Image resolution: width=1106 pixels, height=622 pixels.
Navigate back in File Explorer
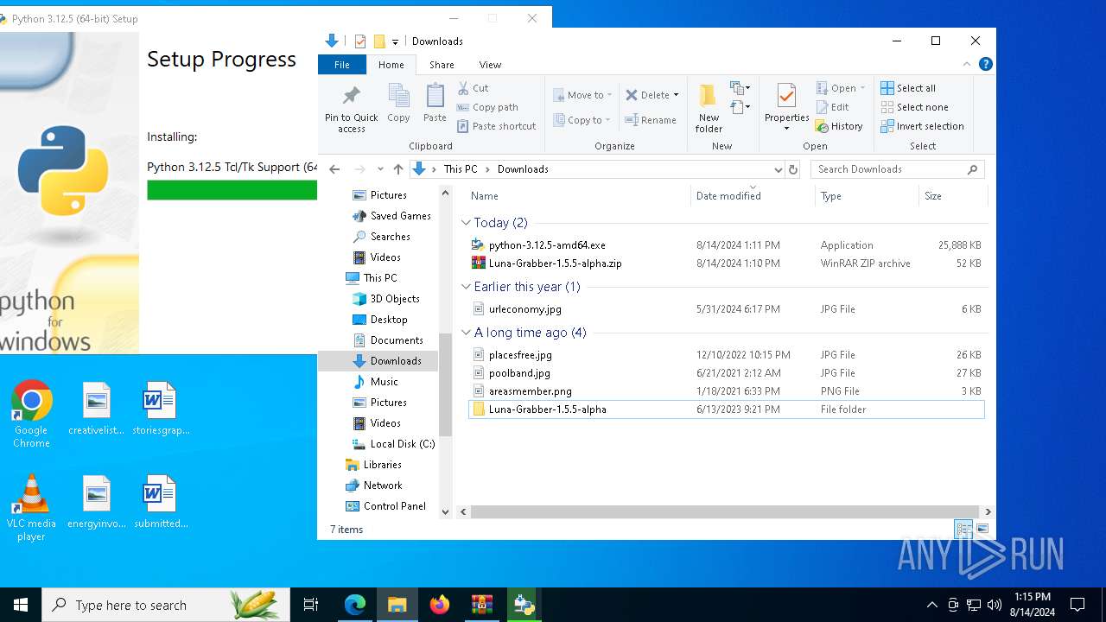pos(335,169)
